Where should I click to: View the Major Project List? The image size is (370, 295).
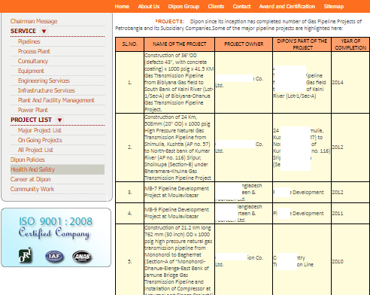pos(40,130)
